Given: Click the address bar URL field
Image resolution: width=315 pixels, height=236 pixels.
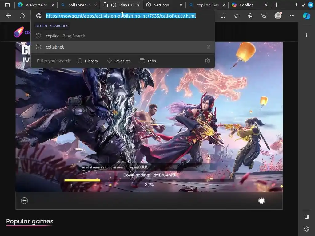Looking at the screenshot, I should tap(121, 16).
